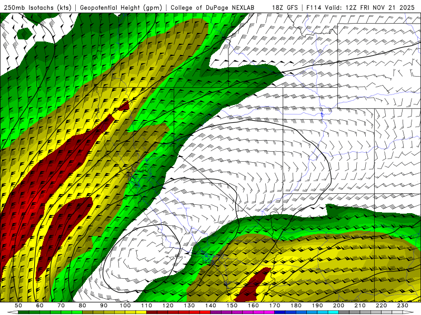Click the 100 value on the color scale
This screenshot has height=315, width=421.
125,306
